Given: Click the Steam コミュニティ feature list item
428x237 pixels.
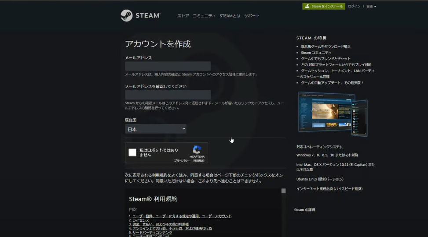Looking at the screenshot, I should pos(316,53).
